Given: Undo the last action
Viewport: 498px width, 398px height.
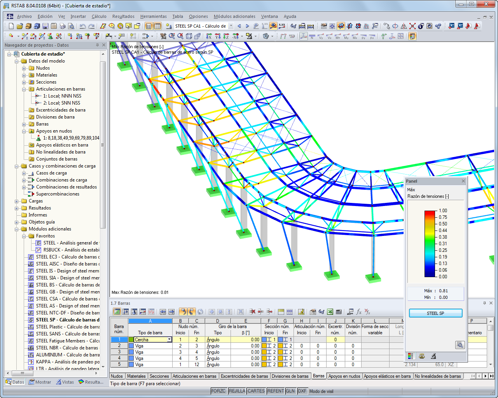Looking at the screenshot, I should pos(82,26).
